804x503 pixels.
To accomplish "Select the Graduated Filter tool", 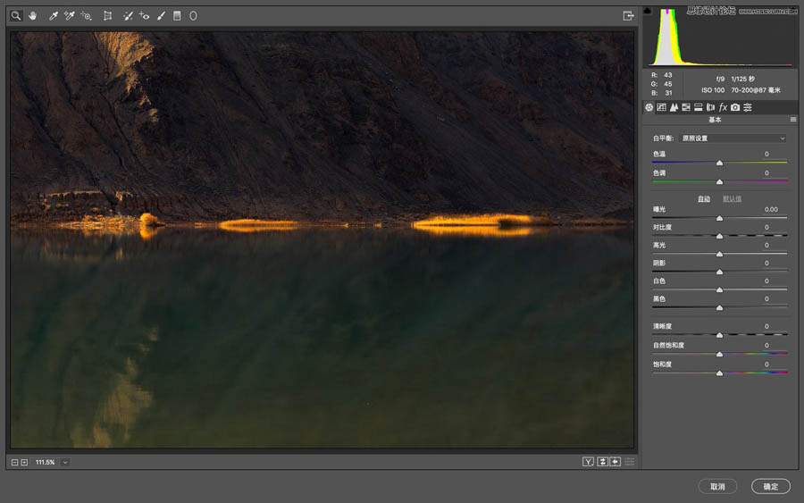I will [x=177, y=16].
